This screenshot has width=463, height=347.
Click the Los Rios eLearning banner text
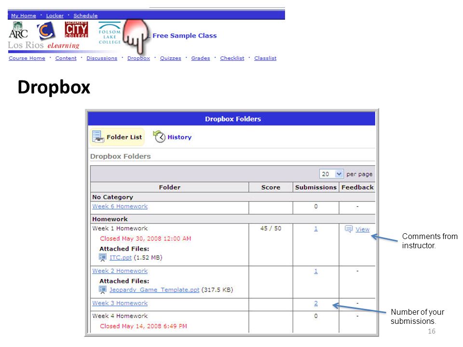[x=43, y=45]
